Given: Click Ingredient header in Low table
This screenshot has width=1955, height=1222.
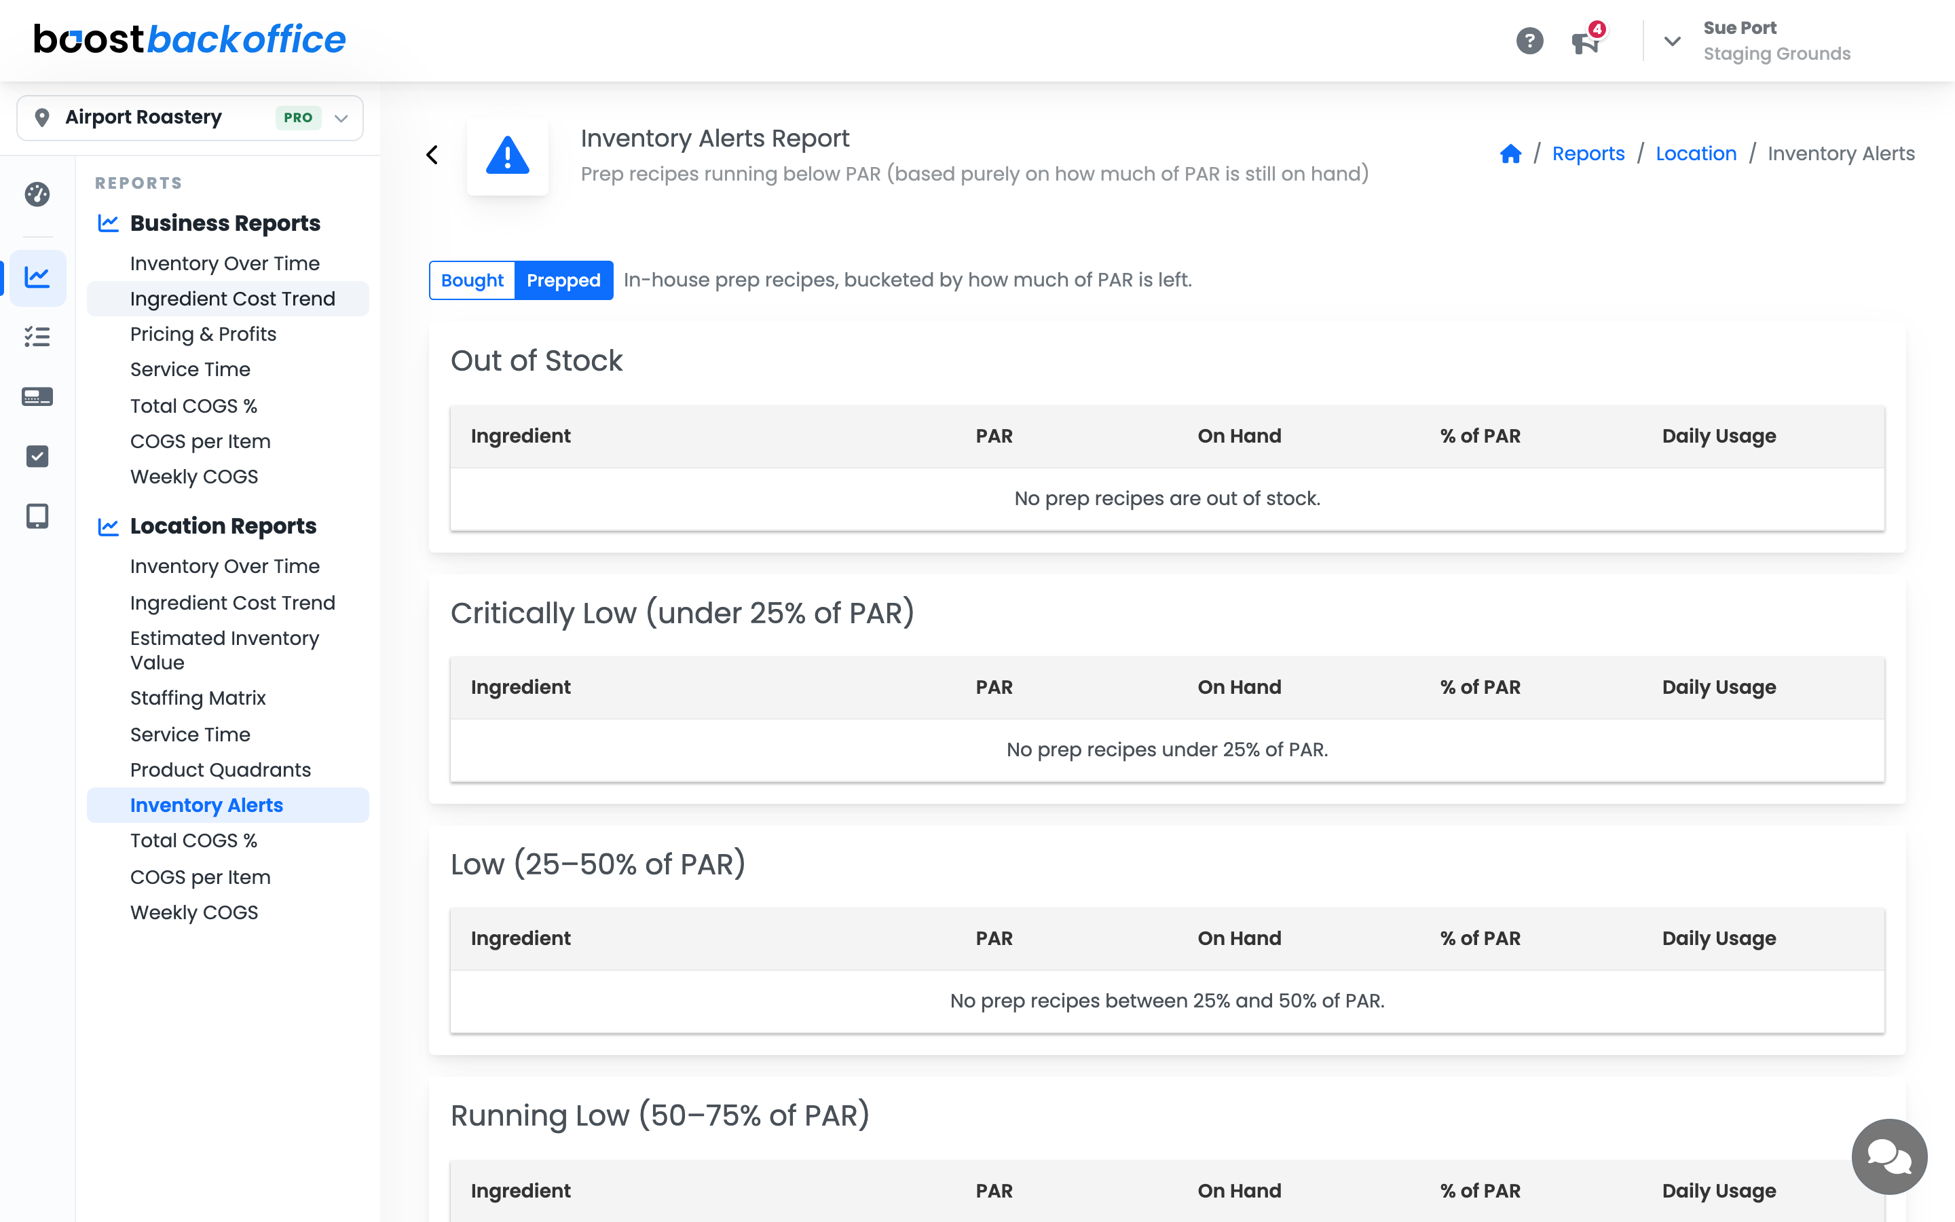Looking at the screenshot, I should tap(520, 939).
